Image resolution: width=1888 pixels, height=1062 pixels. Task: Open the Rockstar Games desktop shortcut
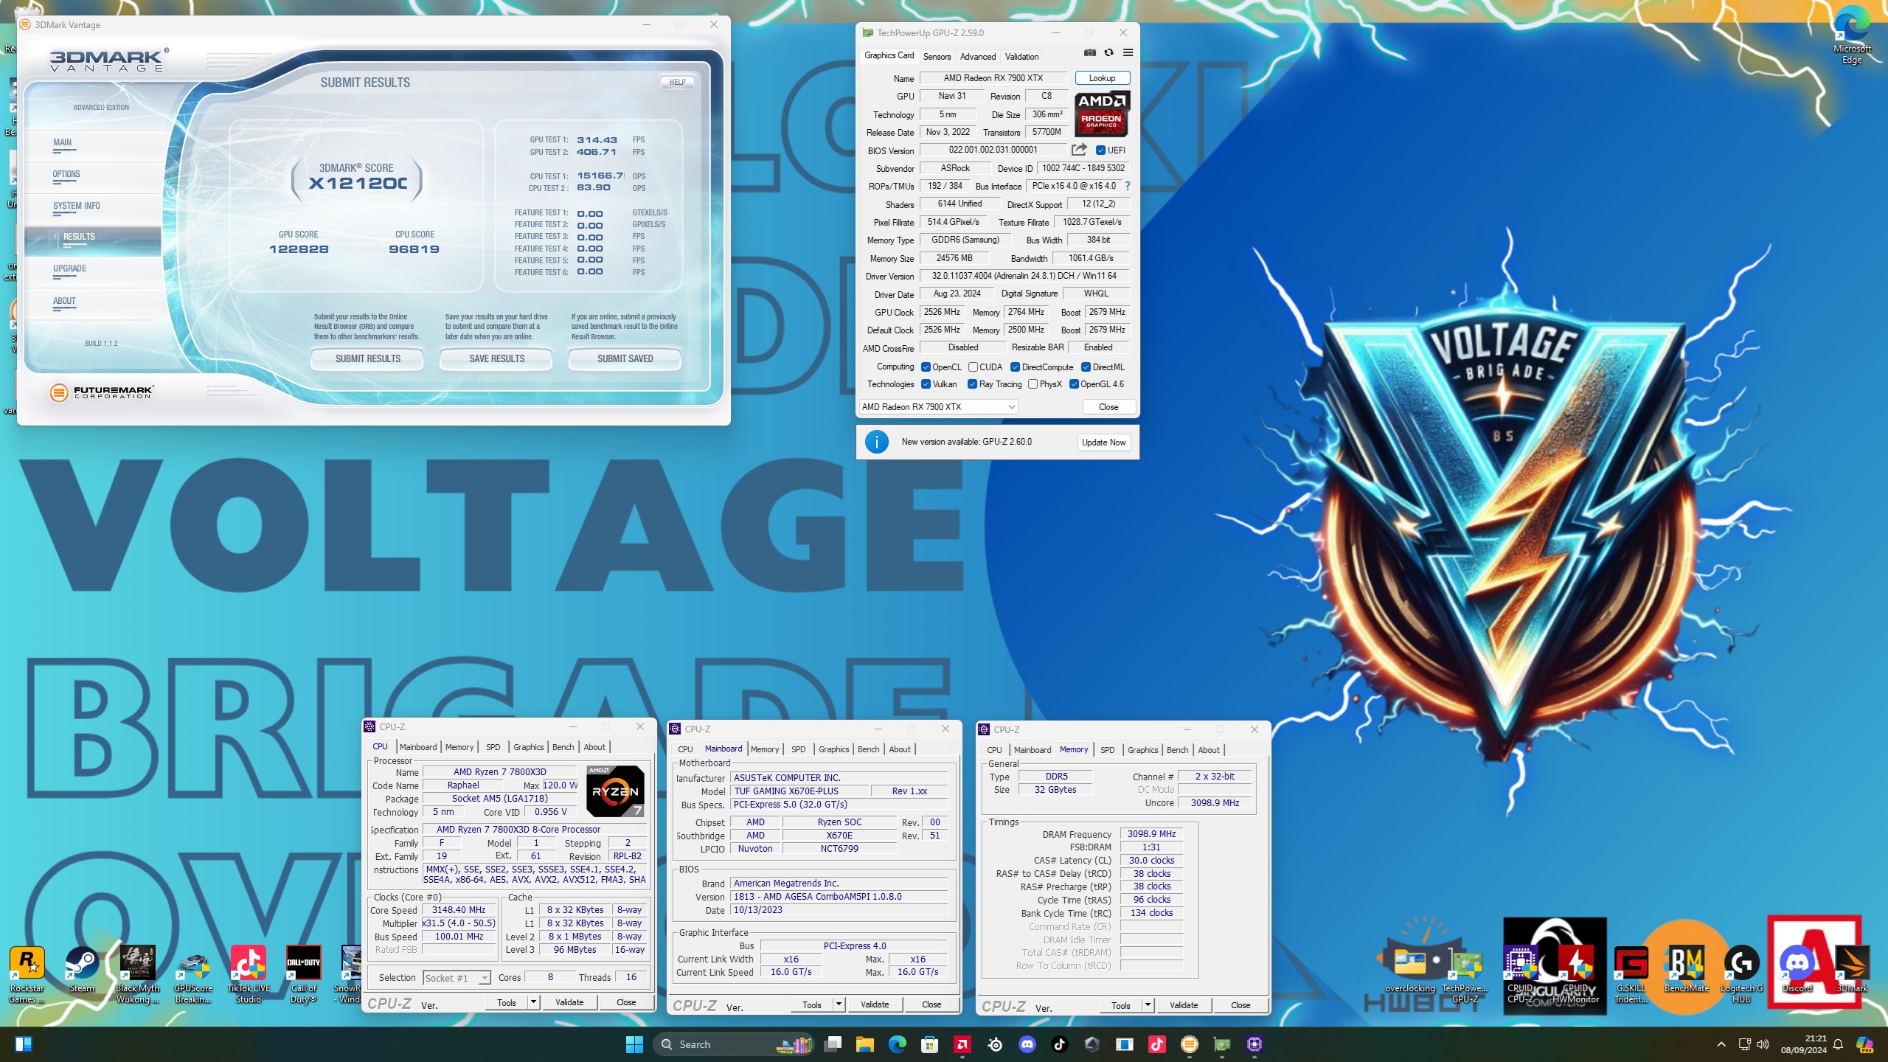tap(27, 974)
